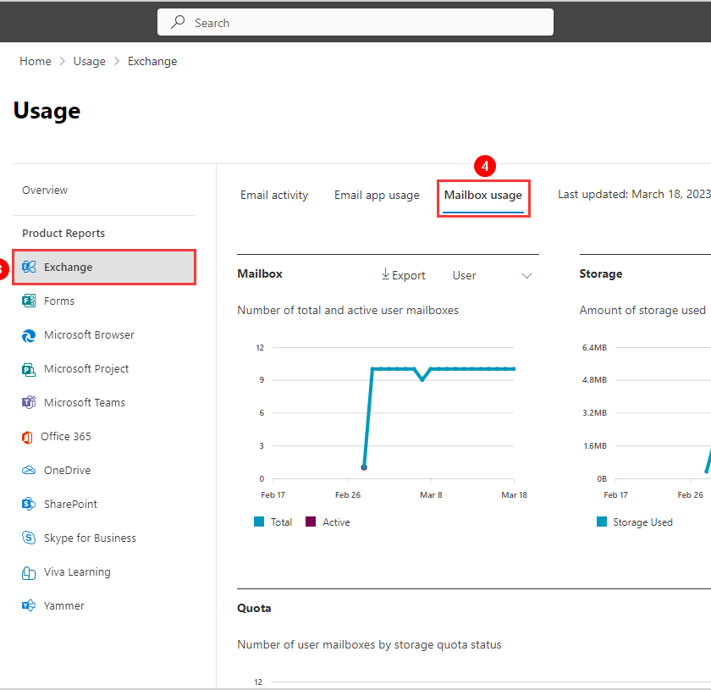Toggle the Storage Used legend swatch
Viewport: 711px width, 690px height.
click(x=602, y=522)
